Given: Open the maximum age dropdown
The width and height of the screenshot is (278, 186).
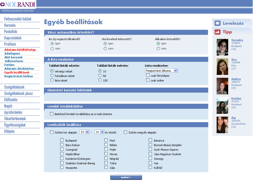Looking at the screenshot, I should (99, 132).
